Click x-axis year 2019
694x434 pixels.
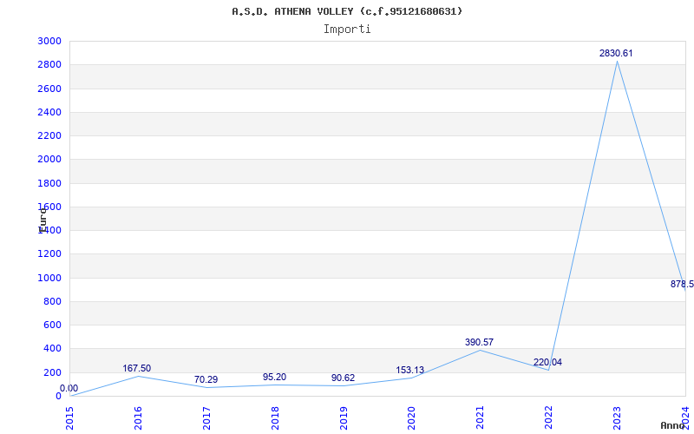[x=344, y=418]
